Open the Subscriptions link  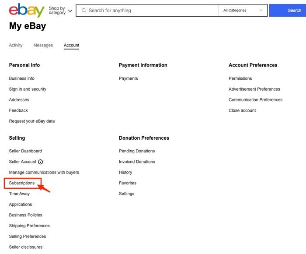[22, 183]
